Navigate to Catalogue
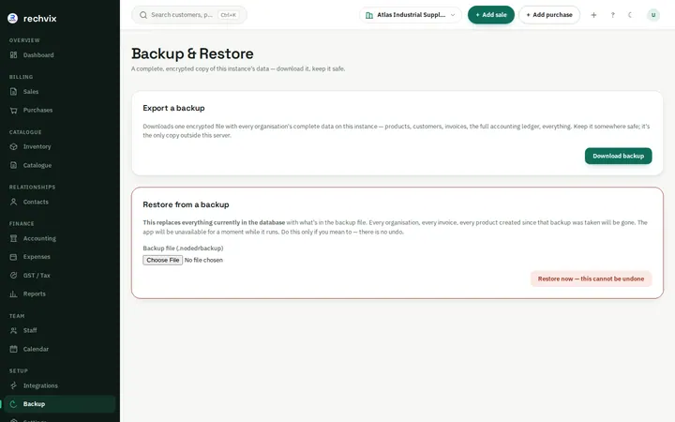The height and width of the screenshot is (422, 675). [60, 165]
